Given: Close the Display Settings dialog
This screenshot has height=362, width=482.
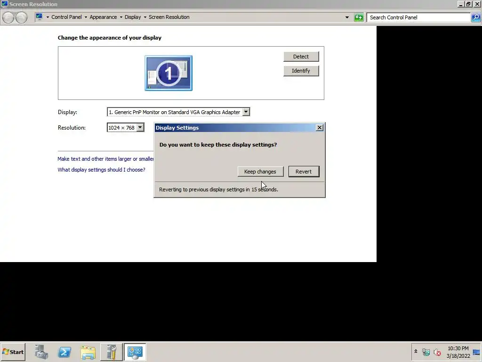Looking at the screenshot, I should pos(320,127).
